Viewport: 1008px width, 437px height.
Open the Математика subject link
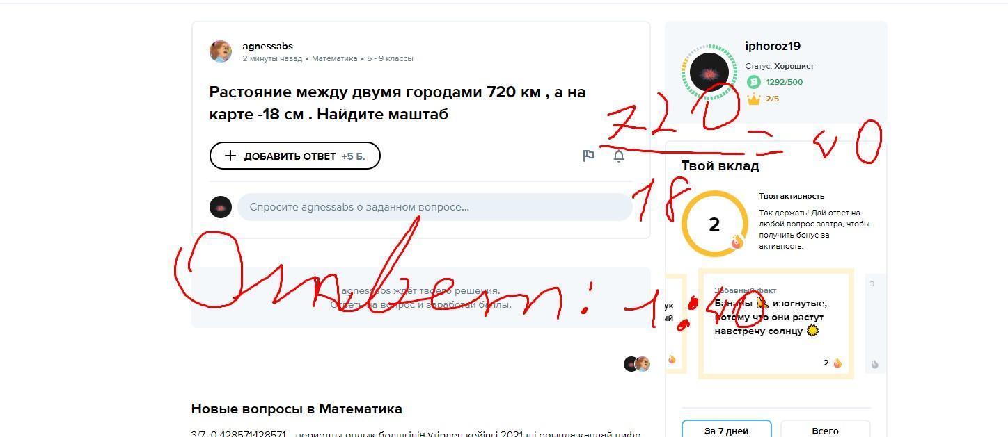point(334,58)
